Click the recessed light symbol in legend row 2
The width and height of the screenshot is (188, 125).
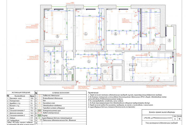(x=40, y=98)
